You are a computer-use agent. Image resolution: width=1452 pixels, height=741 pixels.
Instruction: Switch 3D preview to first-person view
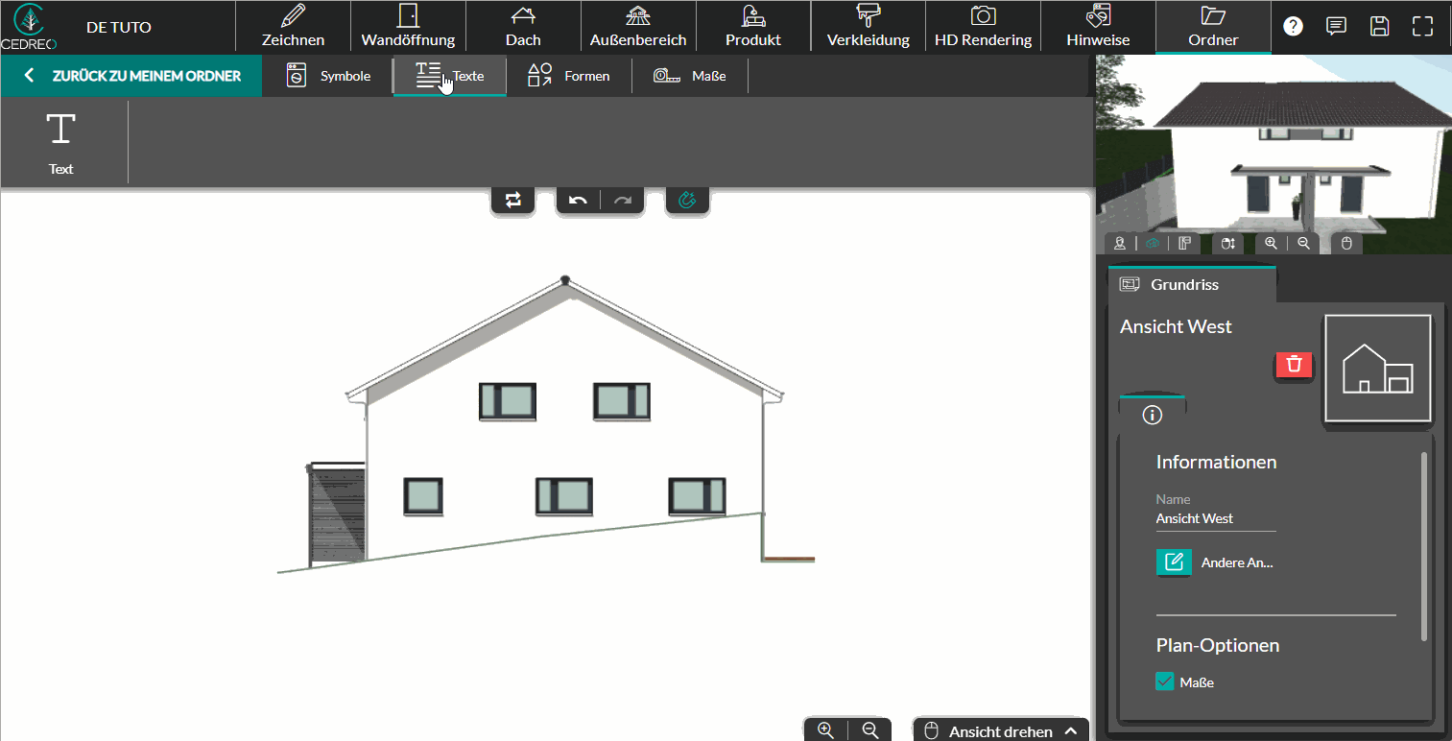point(1119,244)
